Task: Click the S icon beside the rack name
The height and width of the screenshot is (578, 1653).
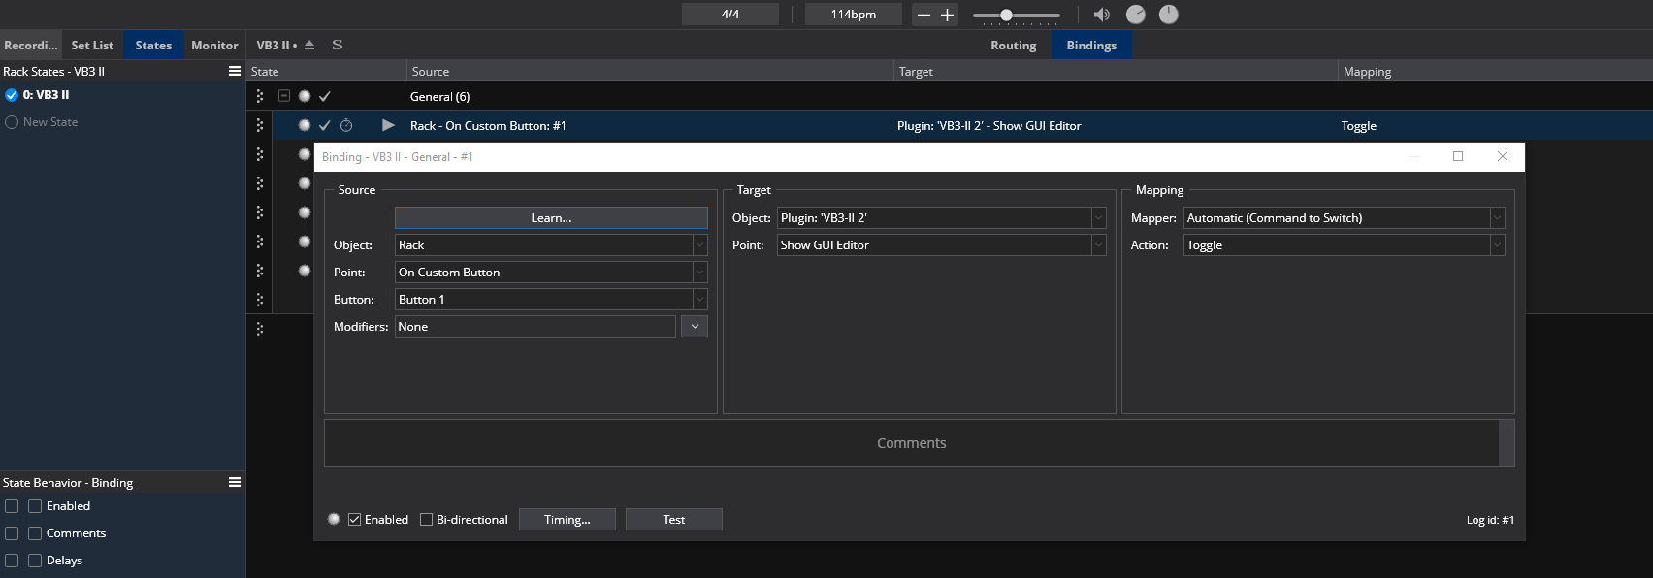Action: [338, 45]
